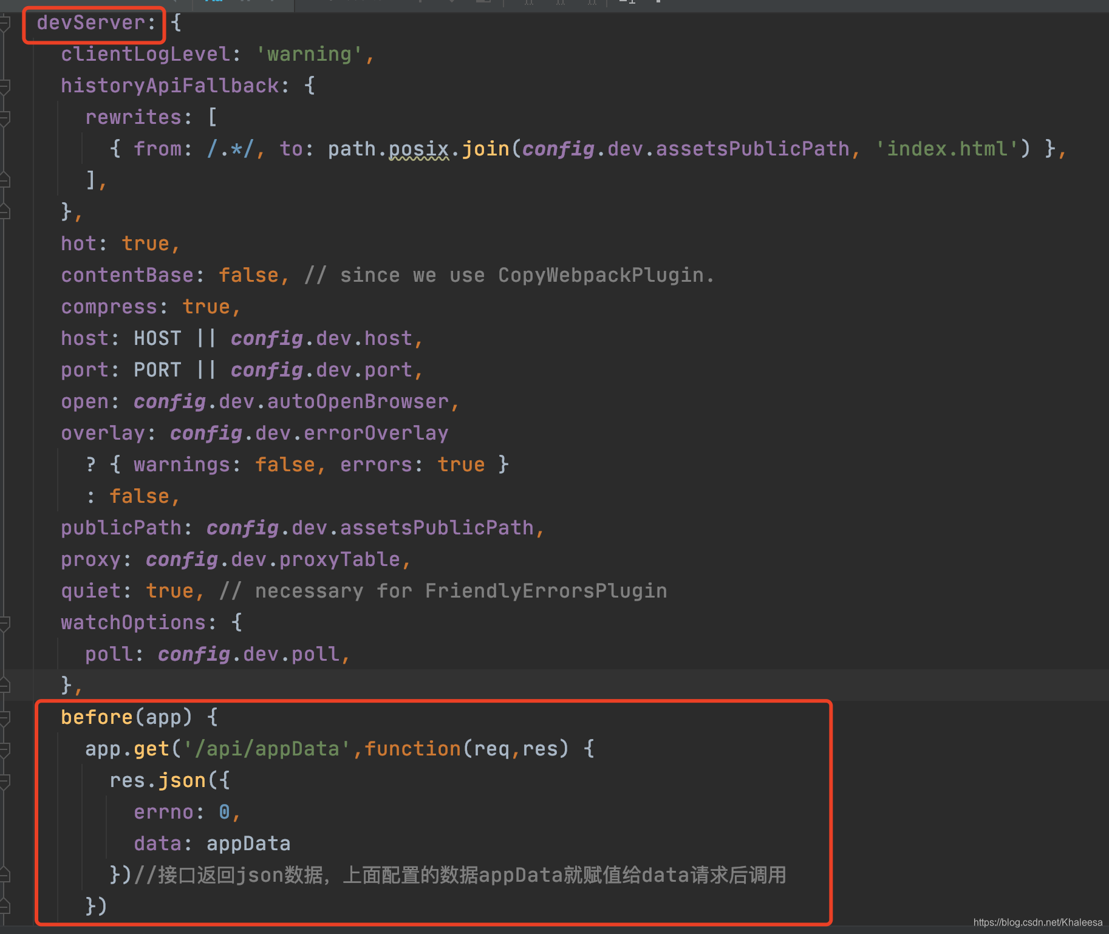This screenshot has width=1109, height=934.
Task: Click fold-end marker ending historyApiFallback block
Action: (5, 211)
